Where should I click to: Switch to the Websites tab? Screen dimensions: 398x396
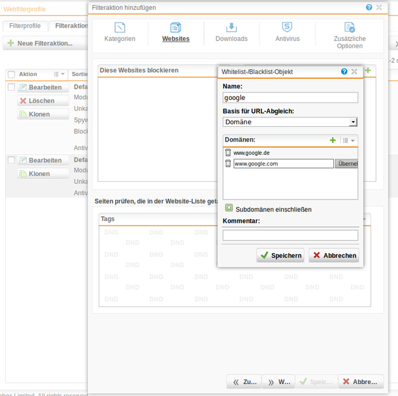tap(176, 32)
